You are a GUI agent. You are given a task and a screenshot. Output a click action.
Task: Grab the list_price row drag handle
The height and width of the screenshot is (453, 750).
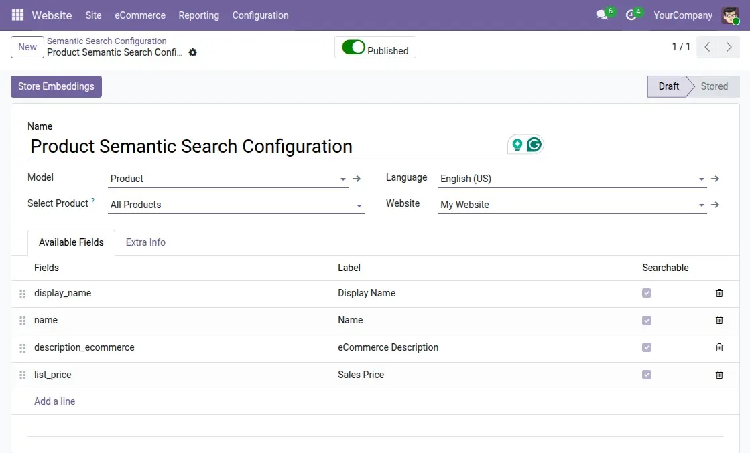pyautogui.click(x=23, y=375)
